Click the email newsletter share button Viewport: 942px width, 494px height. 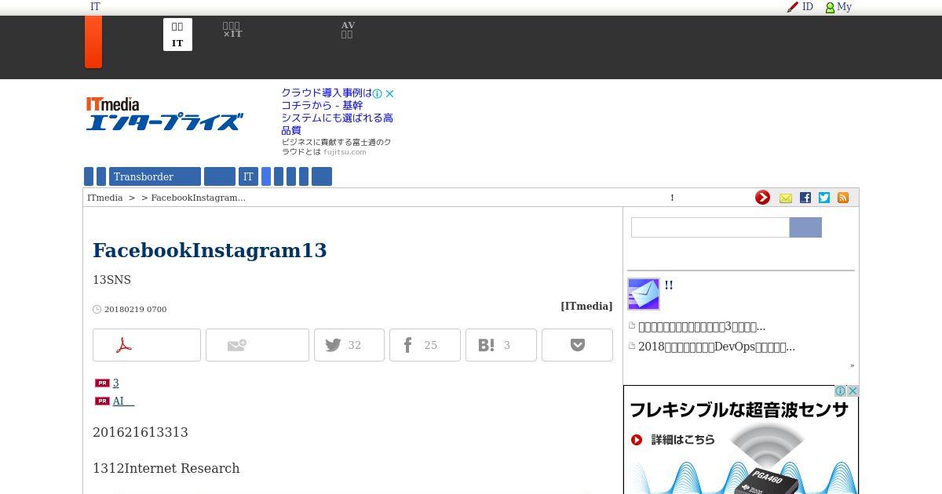(x=257, y=345)
